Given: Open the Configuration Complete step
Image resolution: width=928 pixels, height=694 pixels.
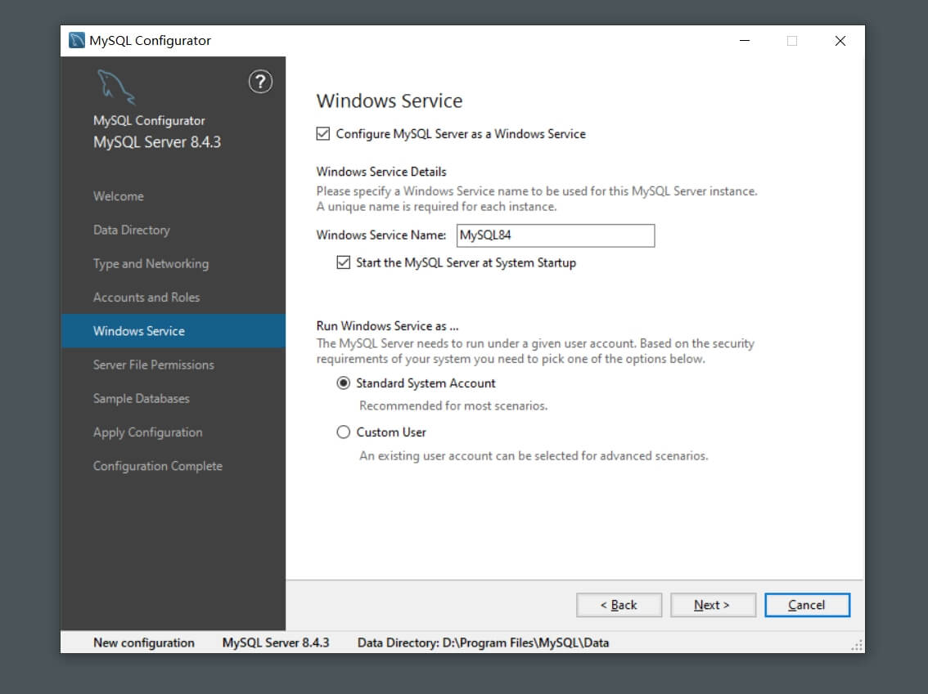Looking at the screenshot, I should tap(173, 466).
